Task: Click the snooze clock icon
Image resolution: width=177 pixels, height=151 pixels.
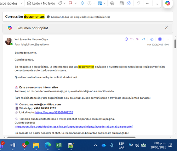Action: tap(90, 3)
